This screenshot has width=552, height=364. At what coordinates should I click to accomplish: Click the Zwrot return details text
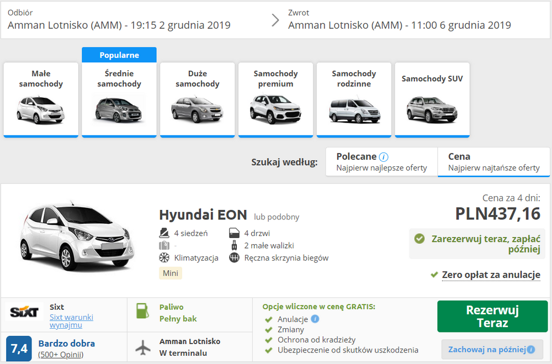(x=400, y=25)
